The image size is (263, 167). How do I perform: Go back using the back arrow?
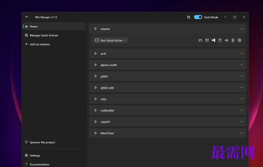tap(27, 17)
